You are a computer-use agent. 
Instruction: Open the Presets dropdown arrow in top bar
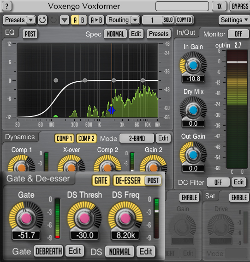31,20
